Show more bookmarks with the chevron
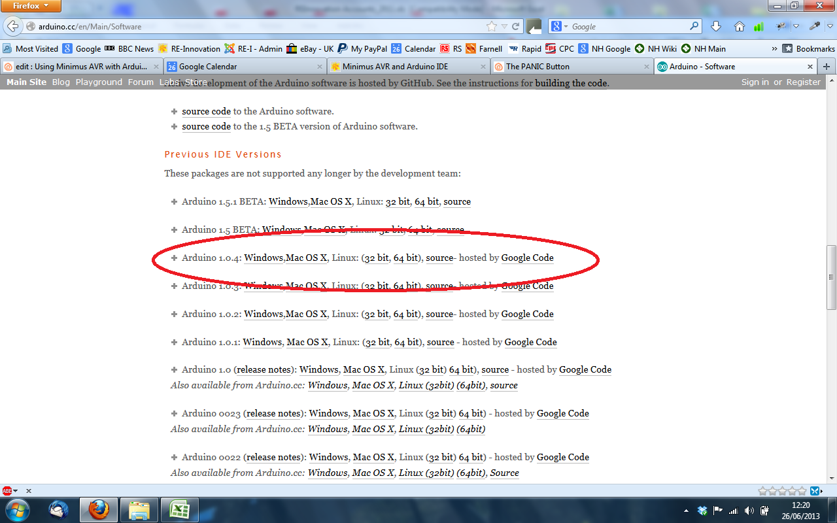 coord(775,48)
